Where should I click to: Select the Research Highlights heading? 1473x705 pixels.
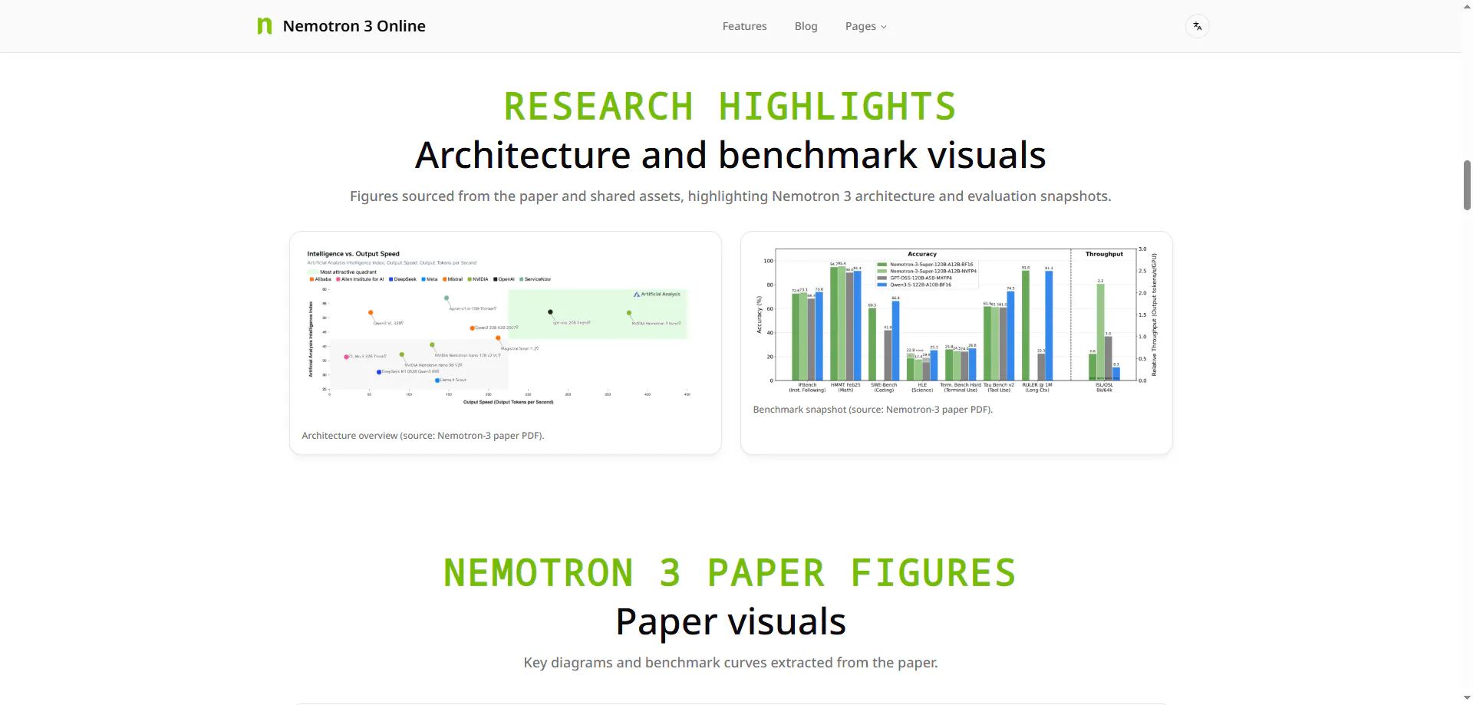click(x=730, y=107)
